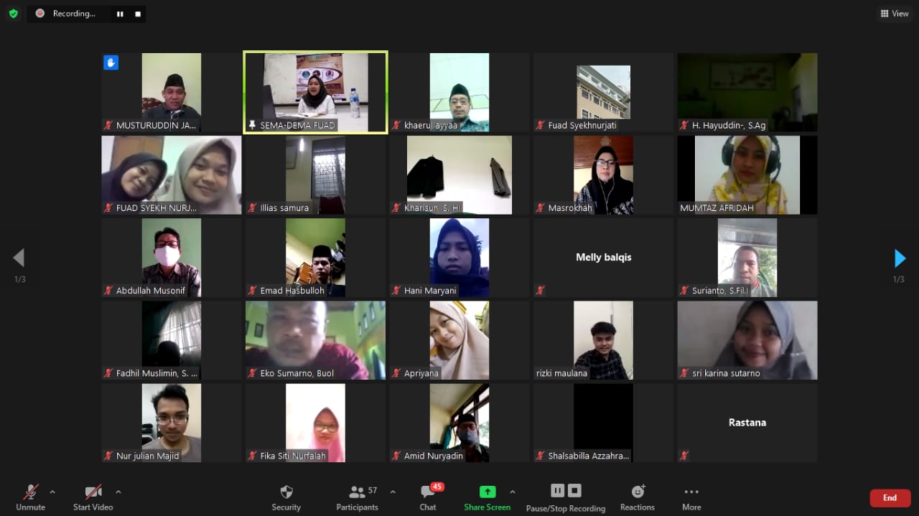Click raised hand icon on MUSTURUDDIN tile
The width and height of the screenshot is (919, 516).
[x=111, y=62]
